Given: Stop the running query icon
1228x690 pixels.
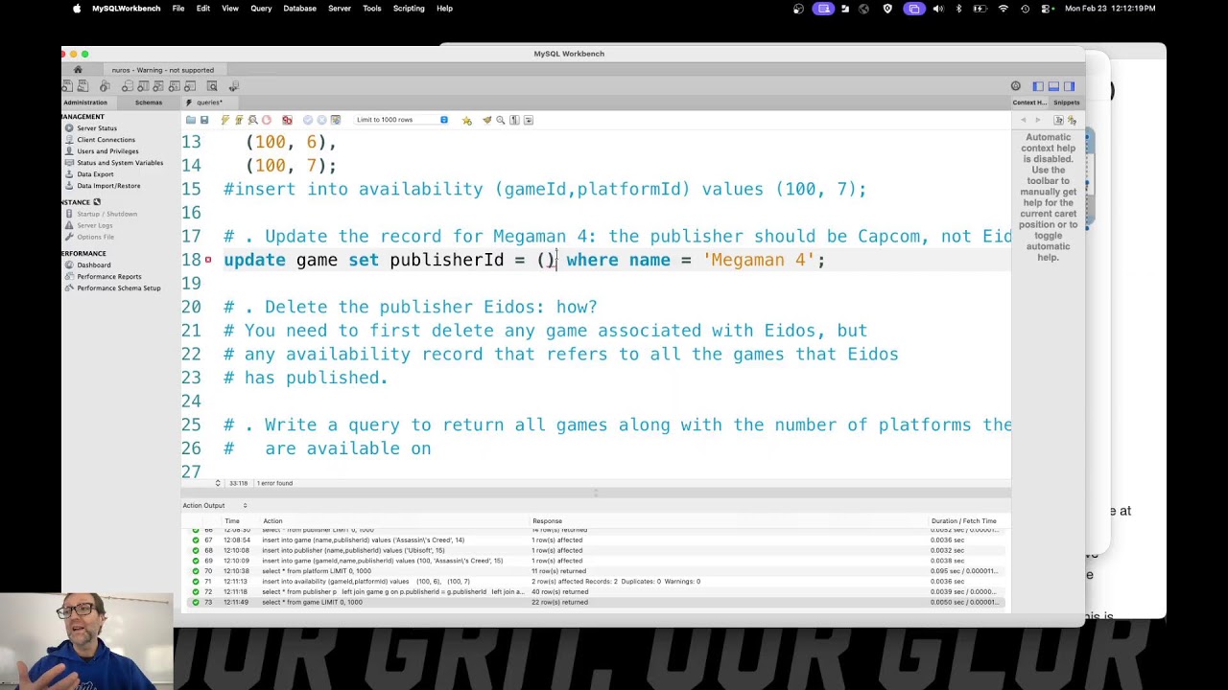Looking at the screenshot, I should pos(267,120).
